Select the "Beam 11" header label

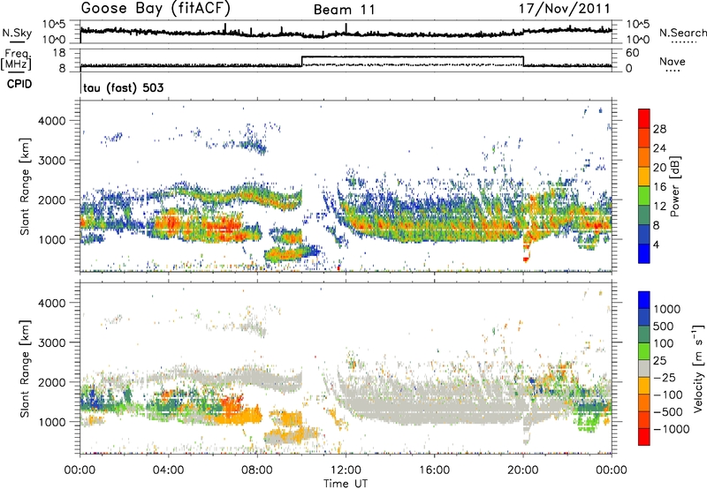point(345,10)
